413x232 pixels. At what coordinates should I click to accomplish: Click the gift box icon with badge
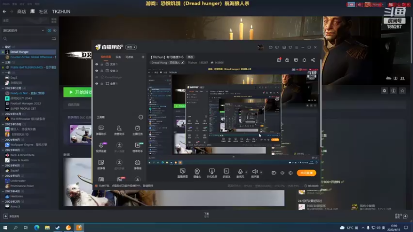point(279,60)
